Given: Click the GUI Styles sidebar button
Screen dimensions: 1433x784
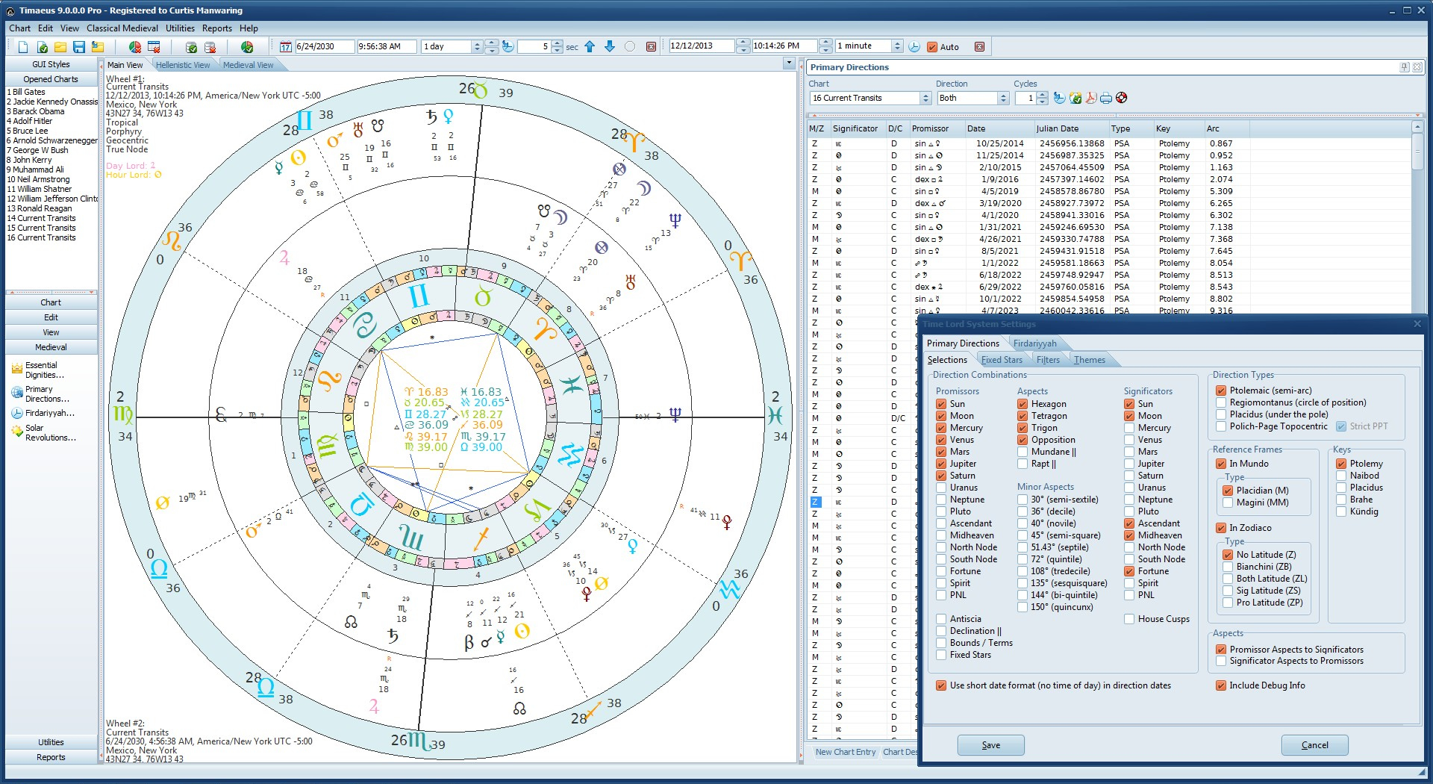Looking at the screenshot, I should (x=51, y=64).
